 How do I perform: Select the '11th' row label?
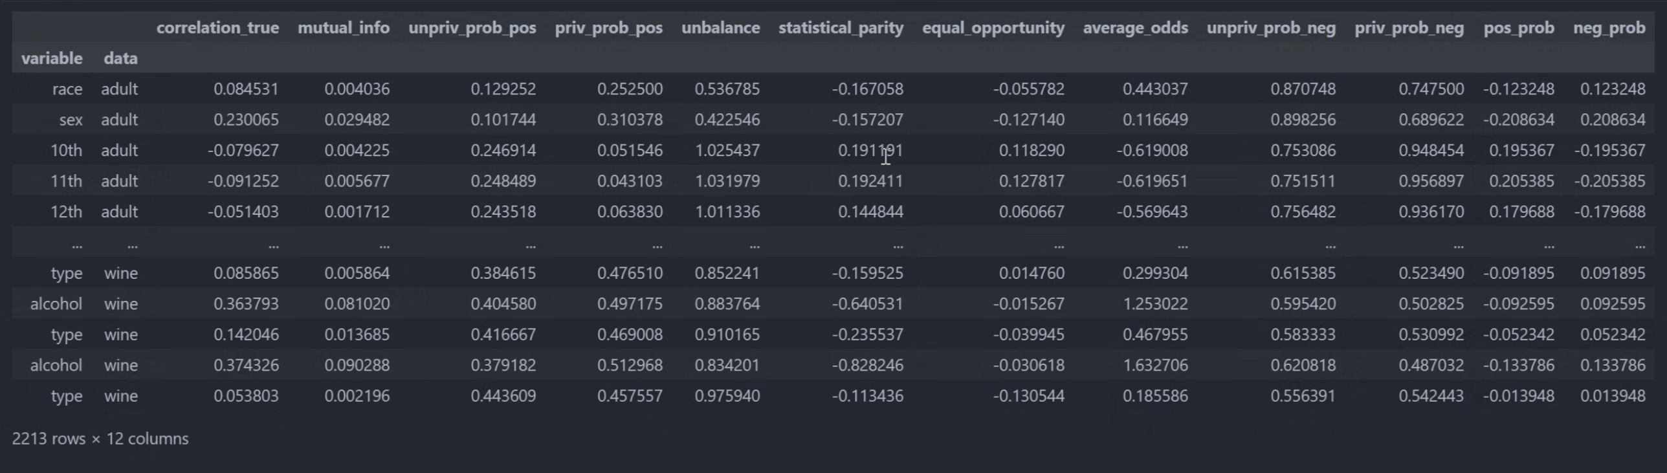[66, 181]
